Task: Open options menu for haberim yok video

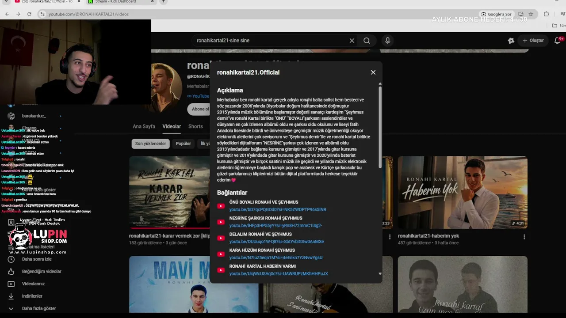Action: pyautogui.click(x=524, y=237)
